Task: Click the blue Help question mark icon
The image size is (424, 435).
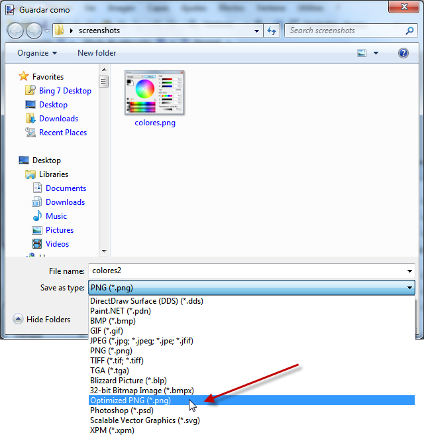Action: point(403,52)
